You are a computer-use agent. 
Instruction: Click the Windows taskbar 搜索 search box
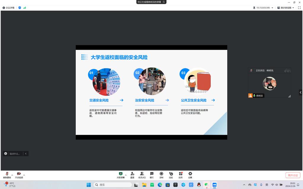coord(113,185)
